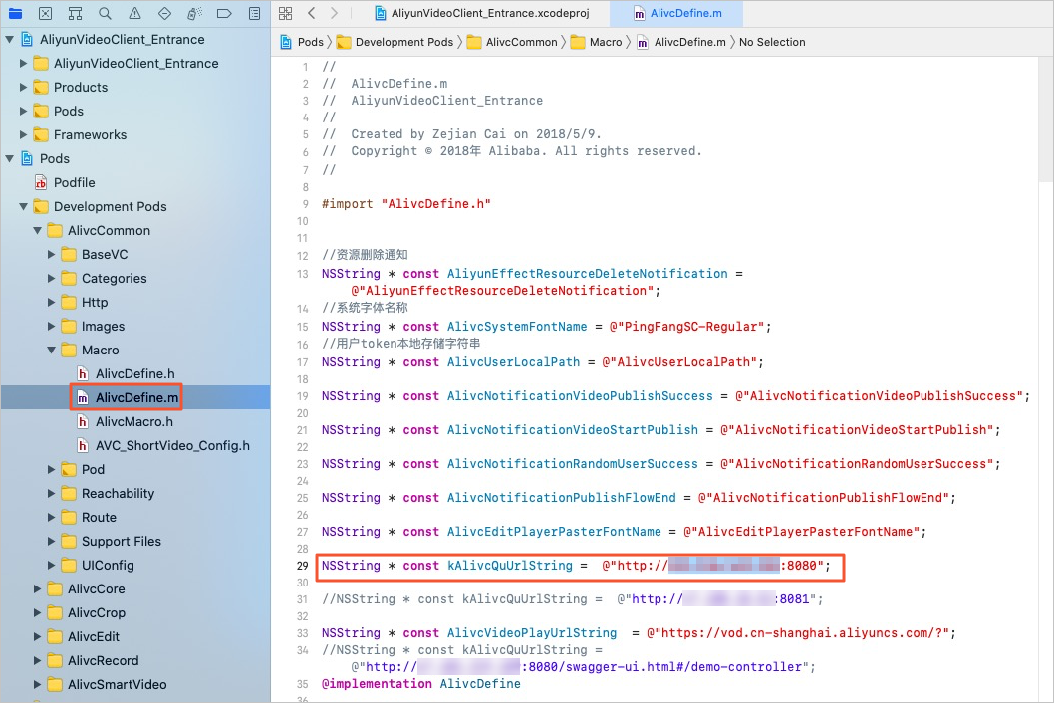Open the Test navigator diamond icon
The height and width of the screenshot is (703, 1054).
coord(164,13)
